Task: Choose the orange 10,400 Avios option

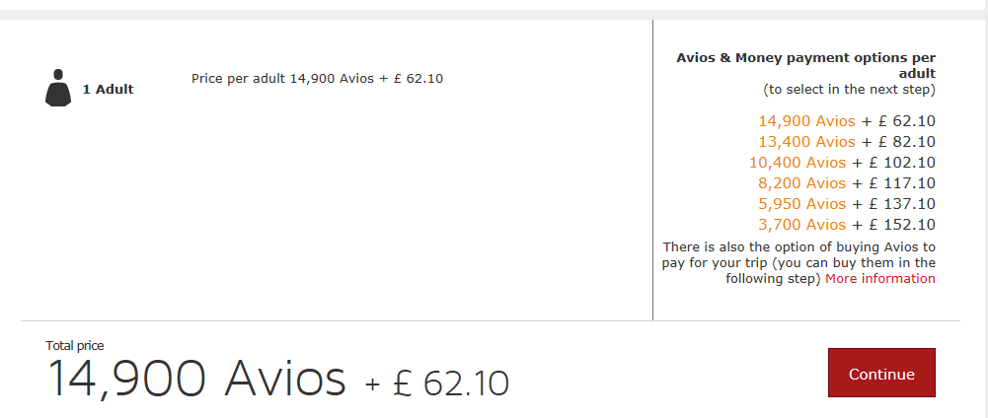Action: (798, 163)
